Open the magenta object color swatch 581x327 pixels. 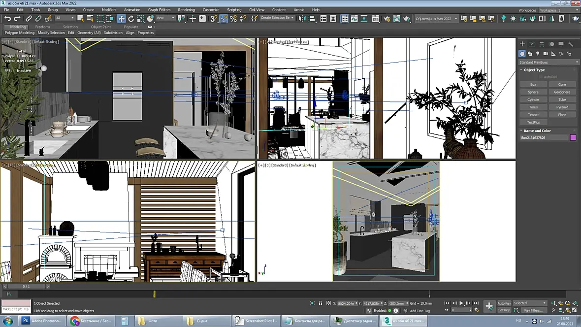click(573, 137)
